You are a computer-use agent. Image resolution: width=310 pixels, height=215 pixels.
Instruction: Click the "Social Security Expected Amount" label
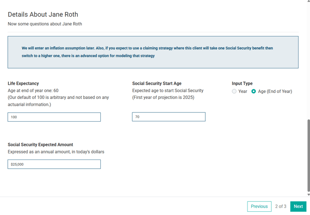click(x=40, y=145)
